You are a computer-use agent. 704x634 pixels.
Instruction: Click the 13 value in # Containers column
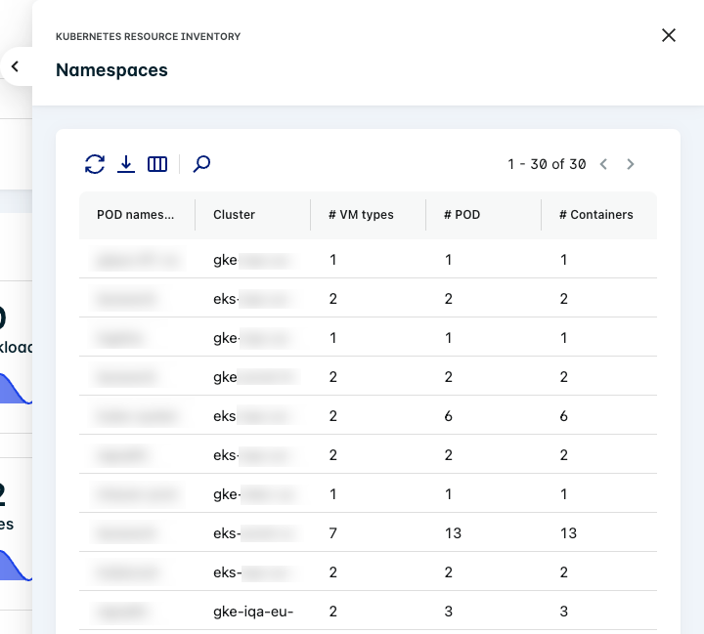[568, 533]
